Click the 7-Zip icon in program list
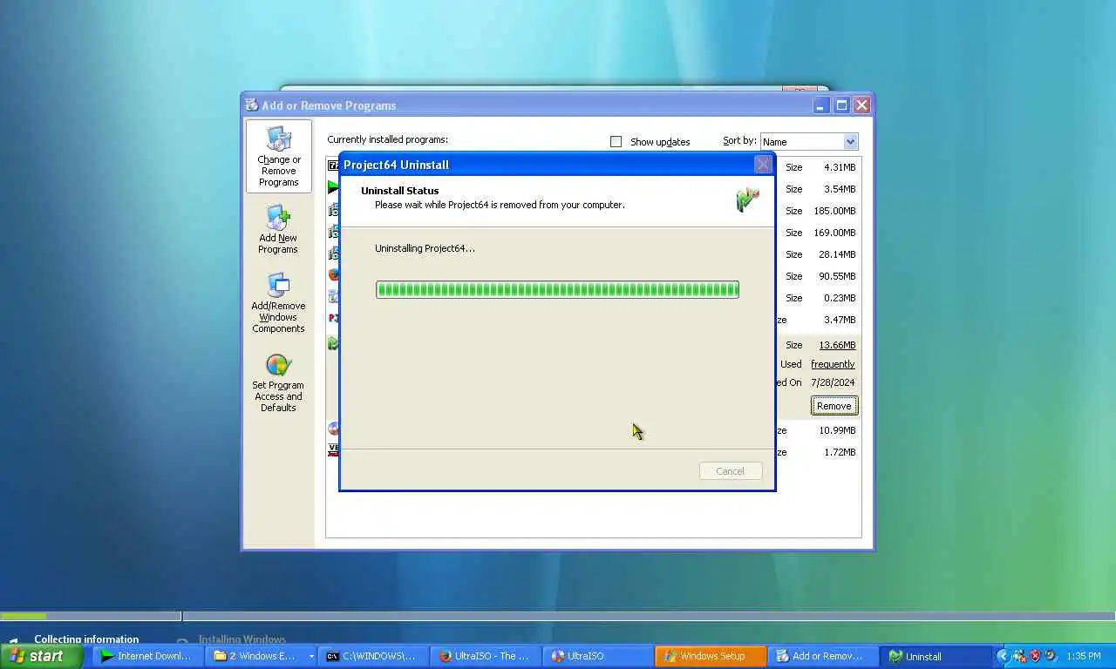This screenshot has height=669, width=1116. click(x=333, y=166)
